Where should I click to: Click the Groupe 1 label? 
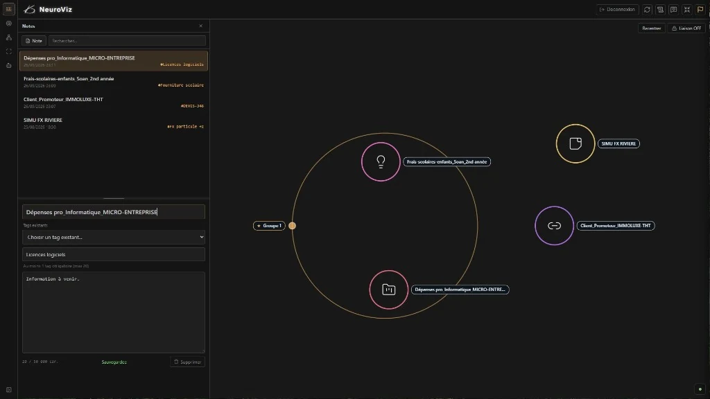tap(269, 226)
